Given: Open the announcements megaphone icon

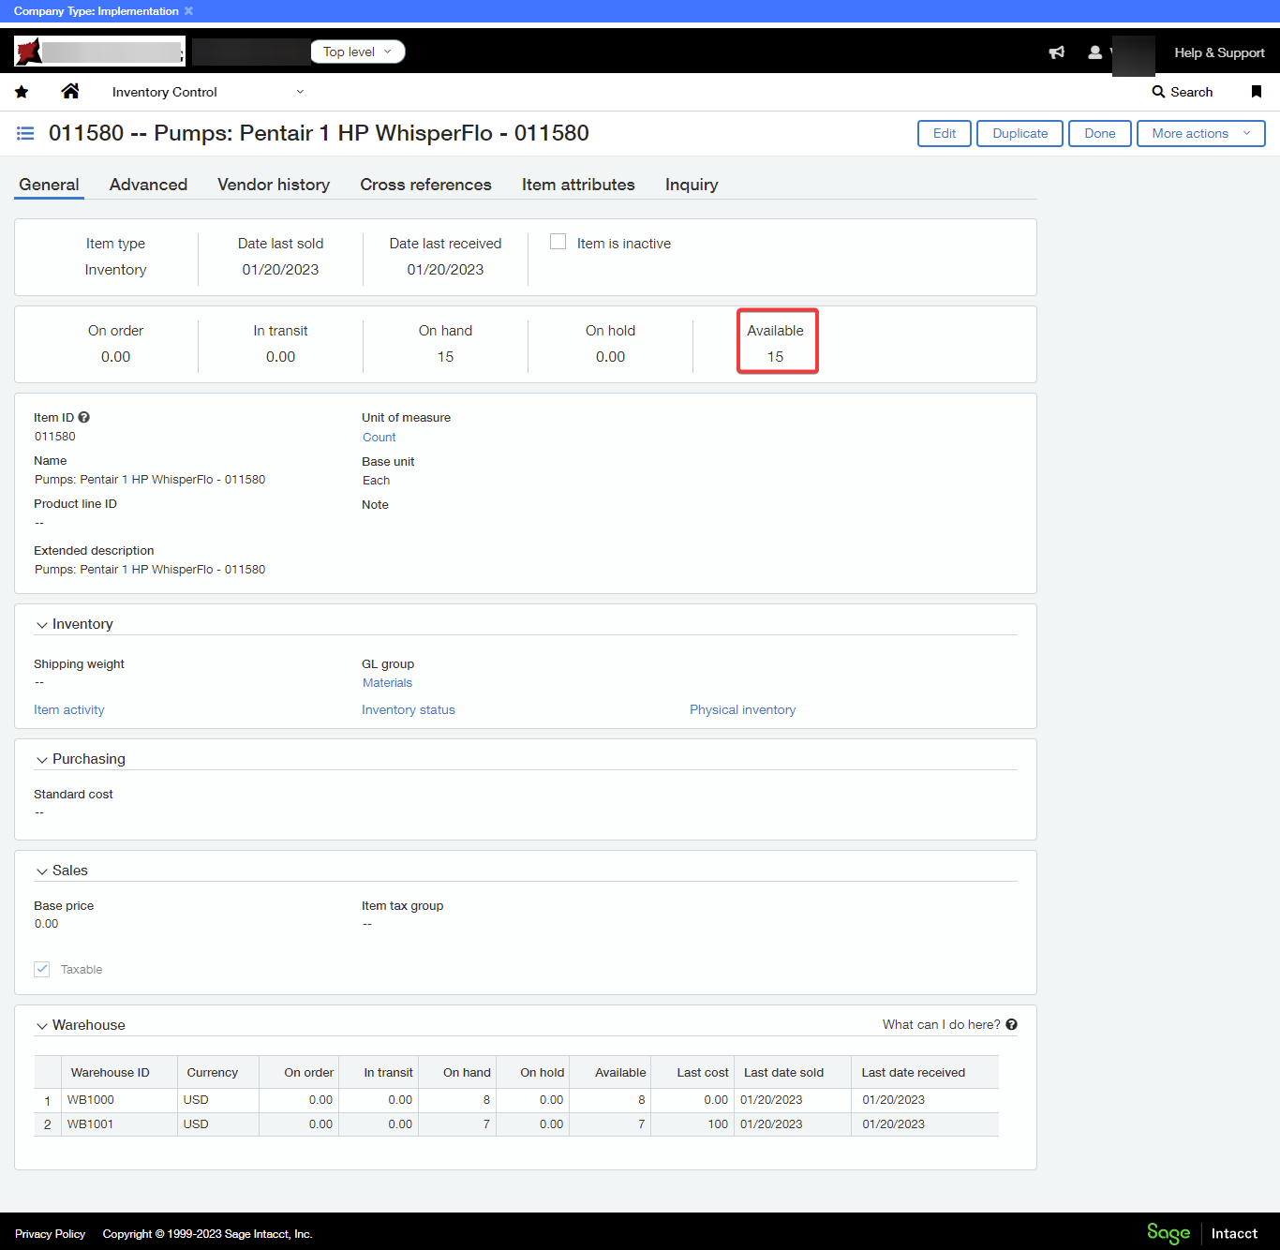Looking at the screenshot, I should pyautogui.click(x=1057, y=52).
